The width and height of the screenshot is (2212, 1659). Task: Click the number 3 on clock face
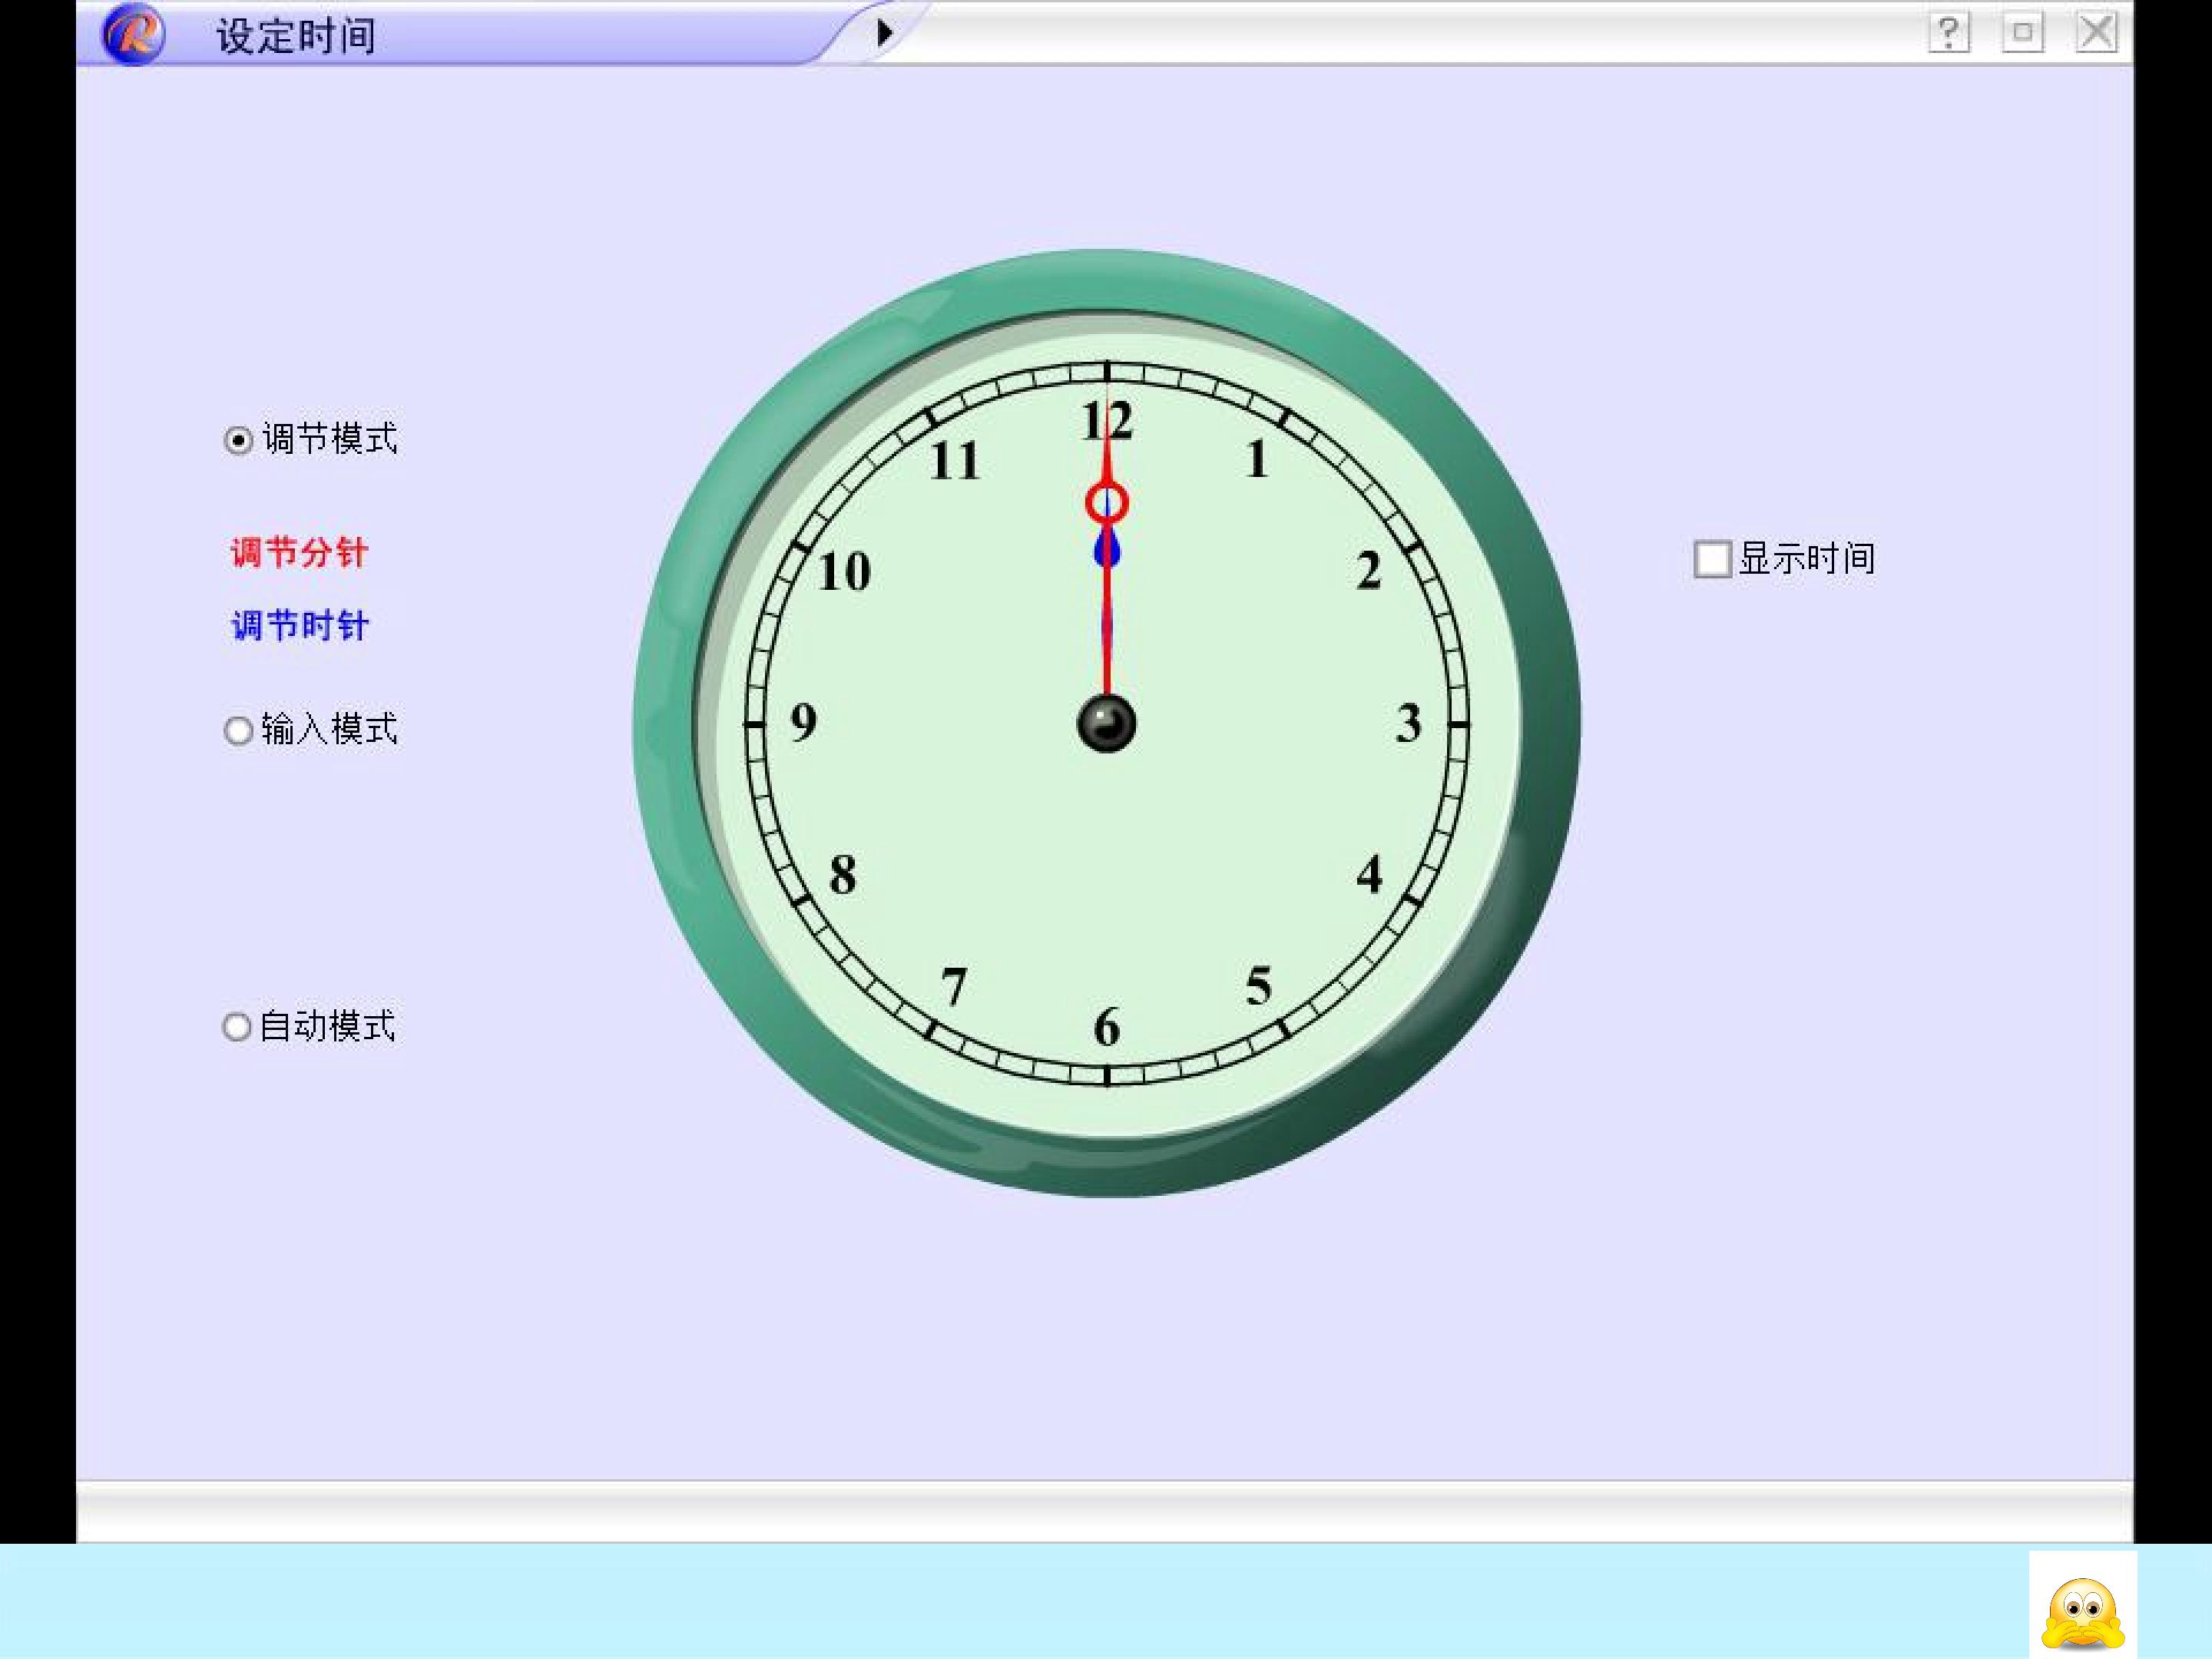click(1409, 723)
